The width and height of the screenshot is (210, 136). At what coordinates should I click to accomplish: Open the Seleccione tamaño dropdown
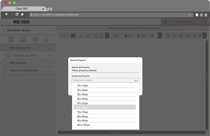point(105,80)
